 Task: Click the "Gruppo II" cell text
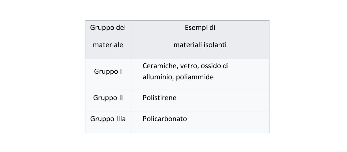108,98
